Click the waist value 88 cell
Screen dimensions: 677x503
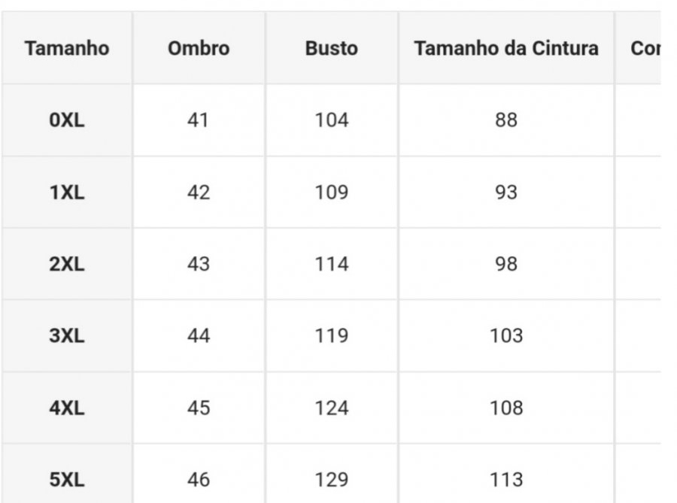(x=506, y=120)
